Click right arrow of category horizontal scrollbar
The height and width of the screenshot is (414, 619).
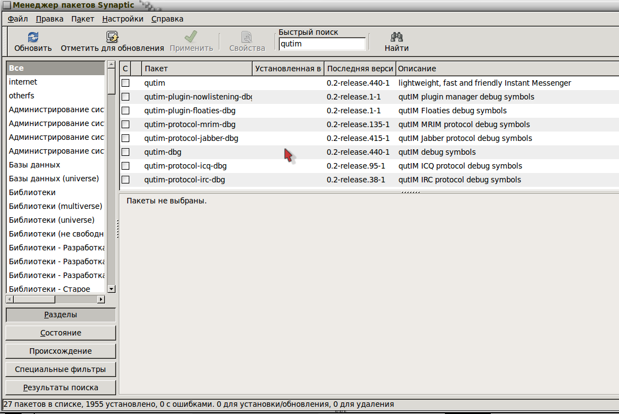[x=101, y=299]
